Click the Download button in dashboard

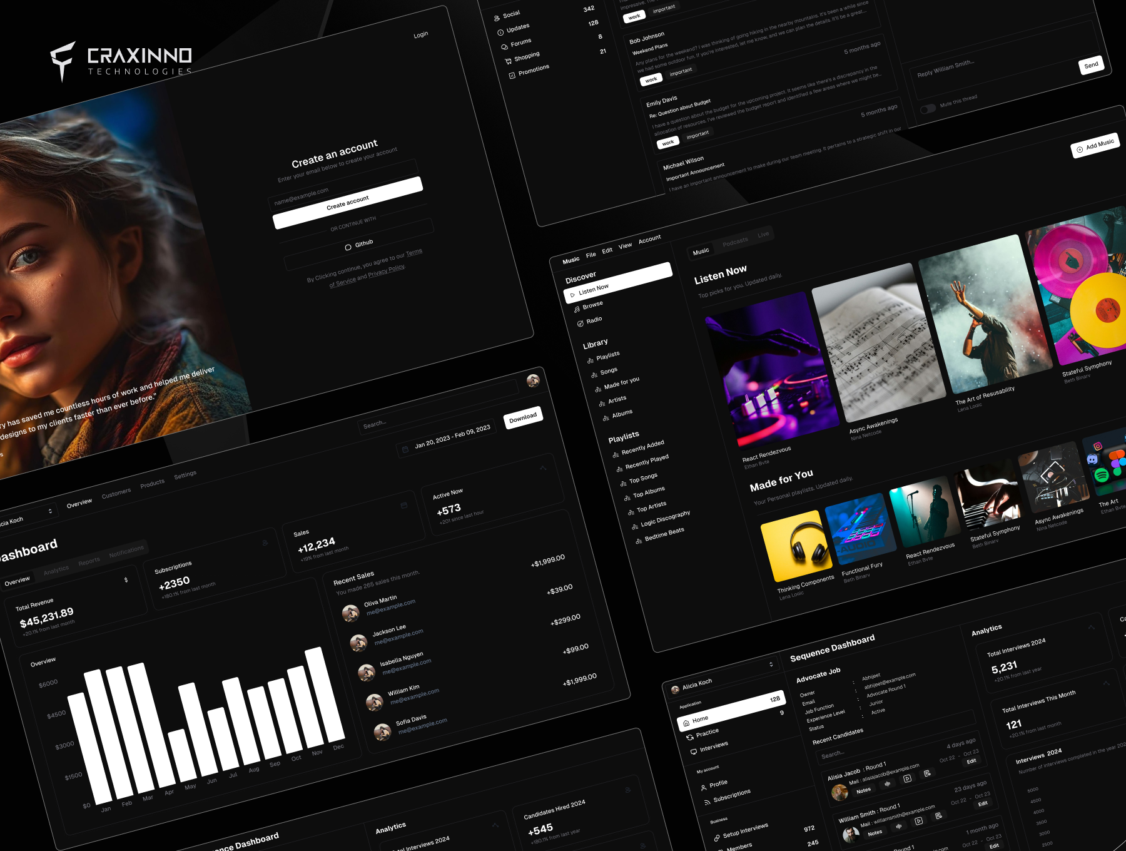click(x=523, y=417)
